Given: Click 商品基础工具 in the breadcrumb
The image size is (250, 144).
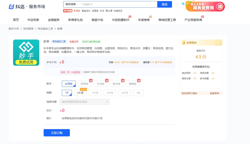Looking at the screenshot, I should coord(45,29).
